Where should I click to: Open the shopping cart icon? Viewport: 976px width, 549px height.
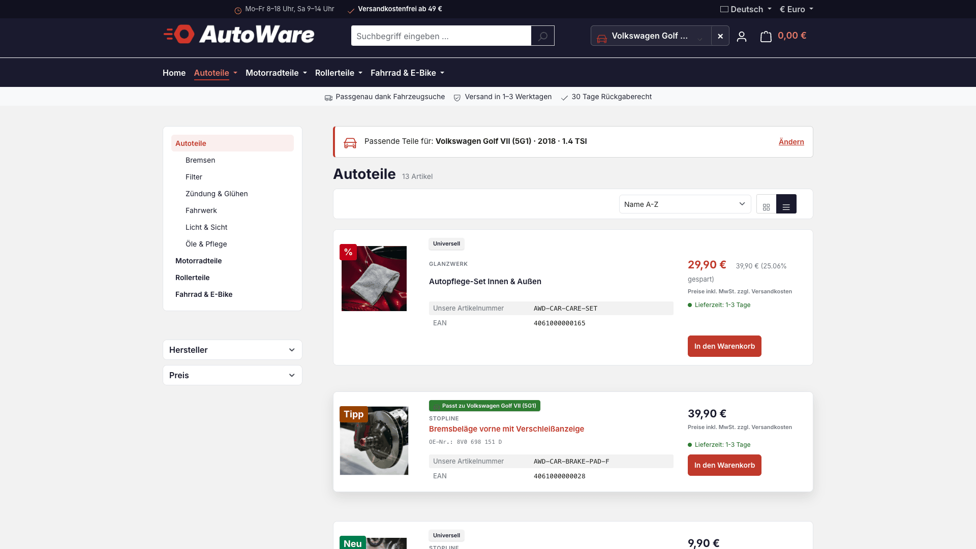(766, 36)
